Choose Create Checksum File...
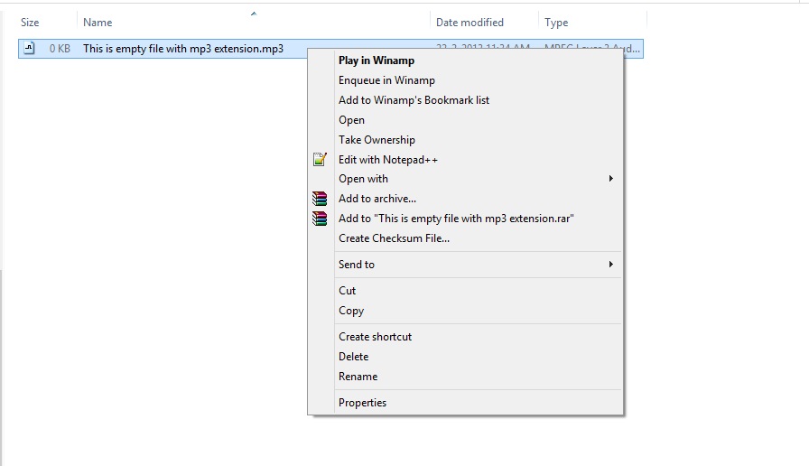 pyautogui.click(x=394, y=238)
